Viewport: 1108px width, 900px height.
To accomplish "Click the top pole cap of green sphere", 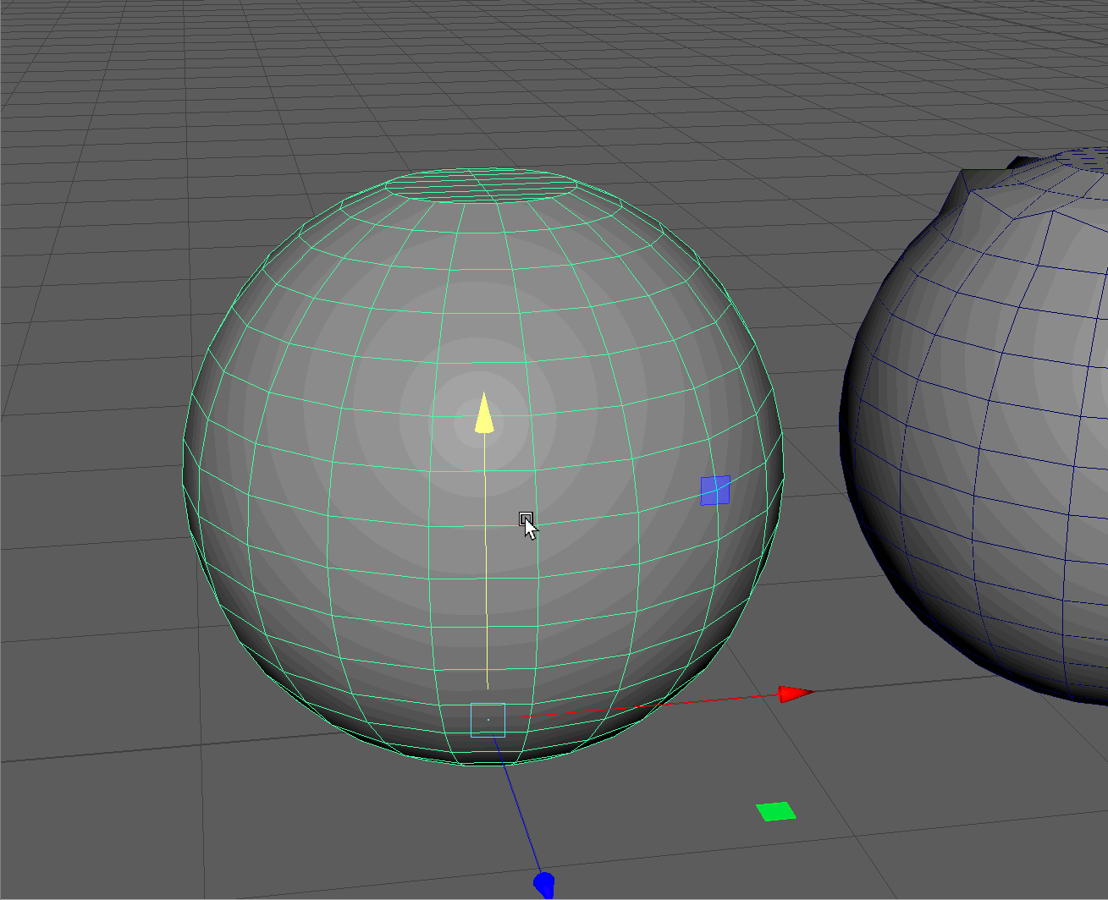I will (481, 185).
